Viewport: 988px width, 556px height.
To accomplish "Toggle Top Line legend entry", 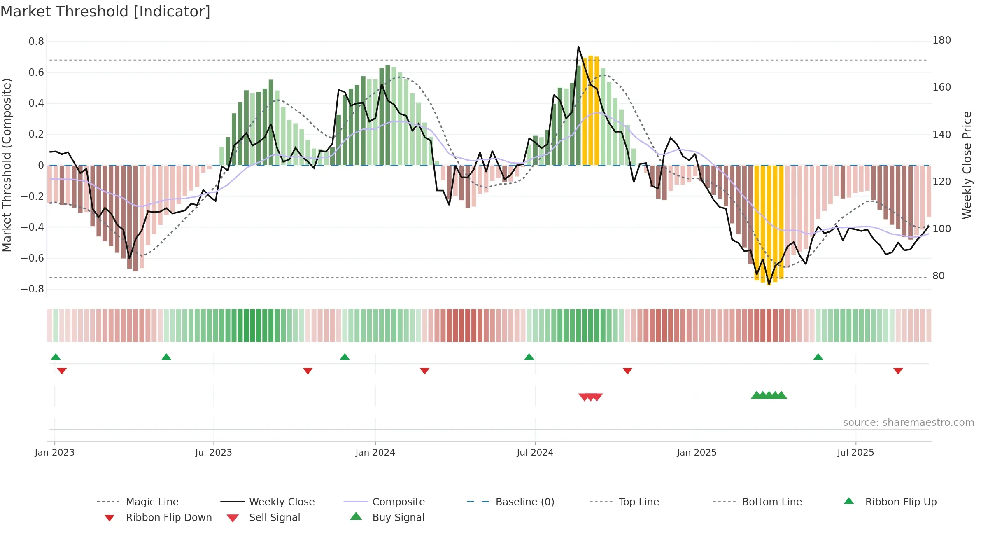I will [x=624, y=502].
